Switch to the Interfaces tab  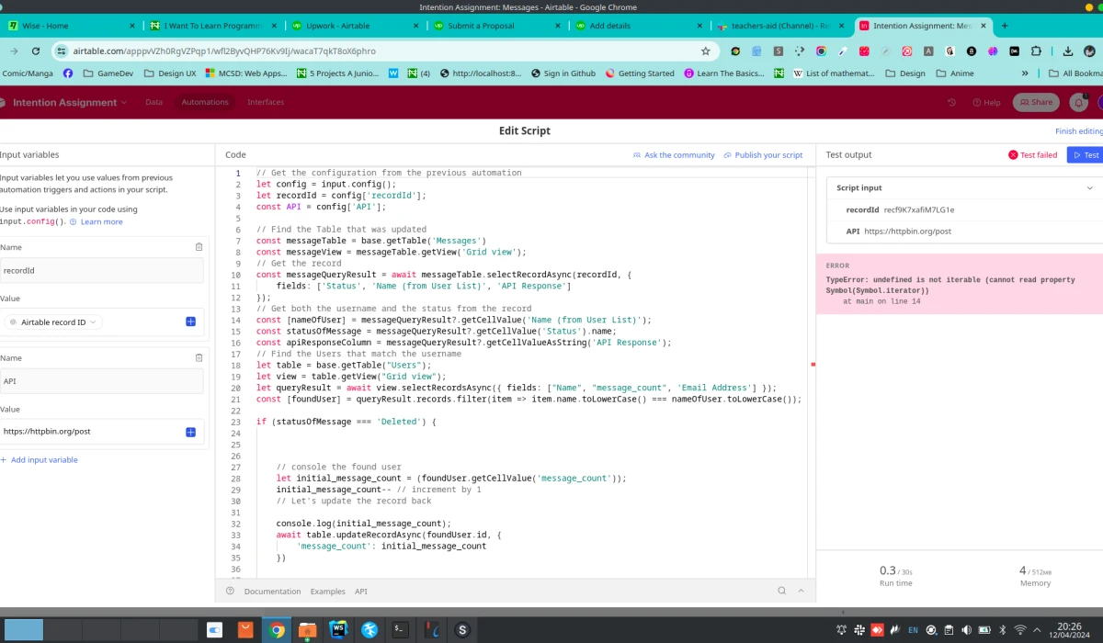point(266,102)
